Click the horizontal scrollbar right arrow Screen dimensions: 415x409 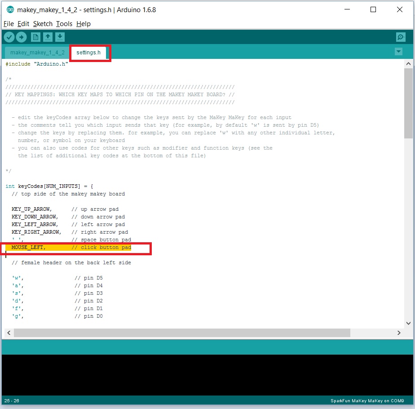click(399, 333)
